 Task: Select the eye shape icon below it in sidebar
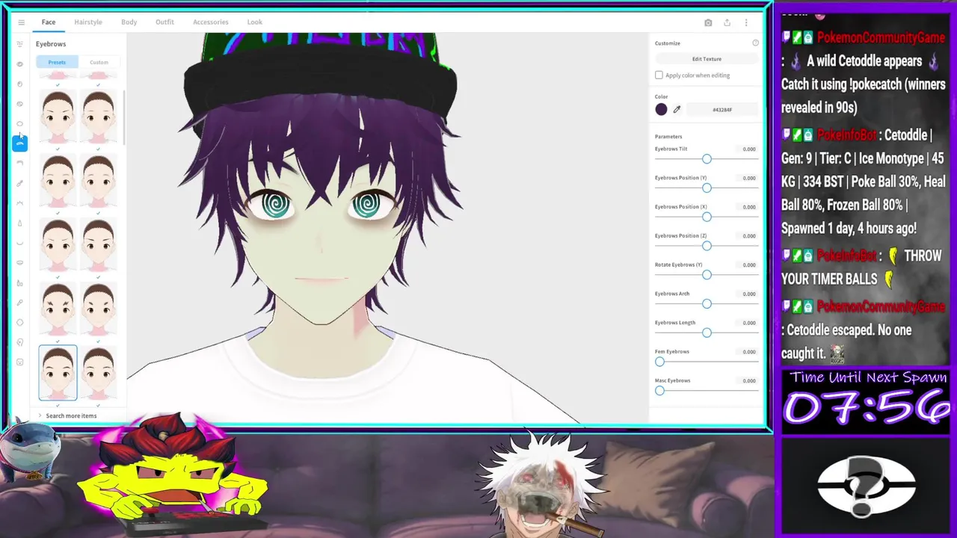tap(20, 64)
